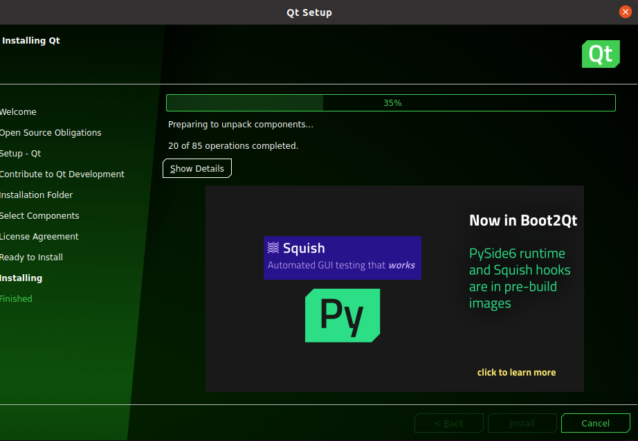
Task: Click the disabled Install button
Action: (522, 423)
